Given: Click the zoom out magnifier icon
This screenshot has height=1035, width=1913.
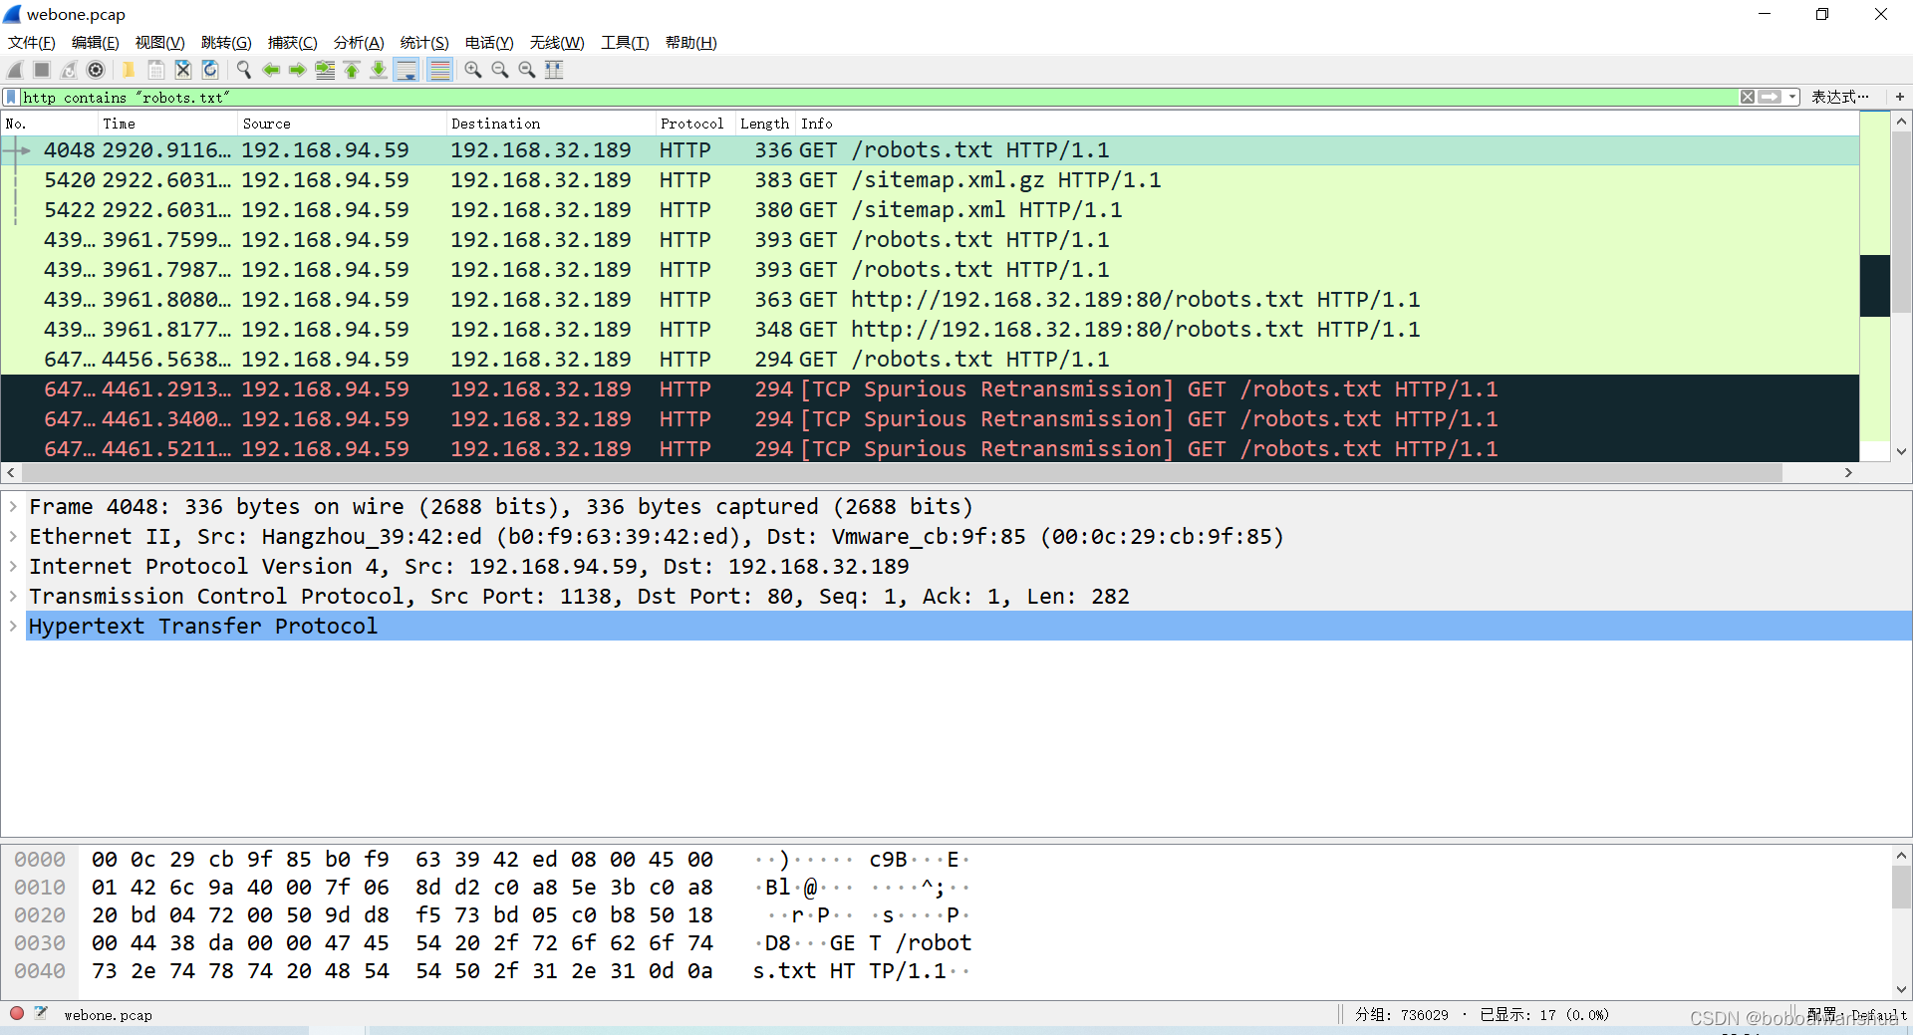Looking at the screenshot, I should (x=499, y=70).
